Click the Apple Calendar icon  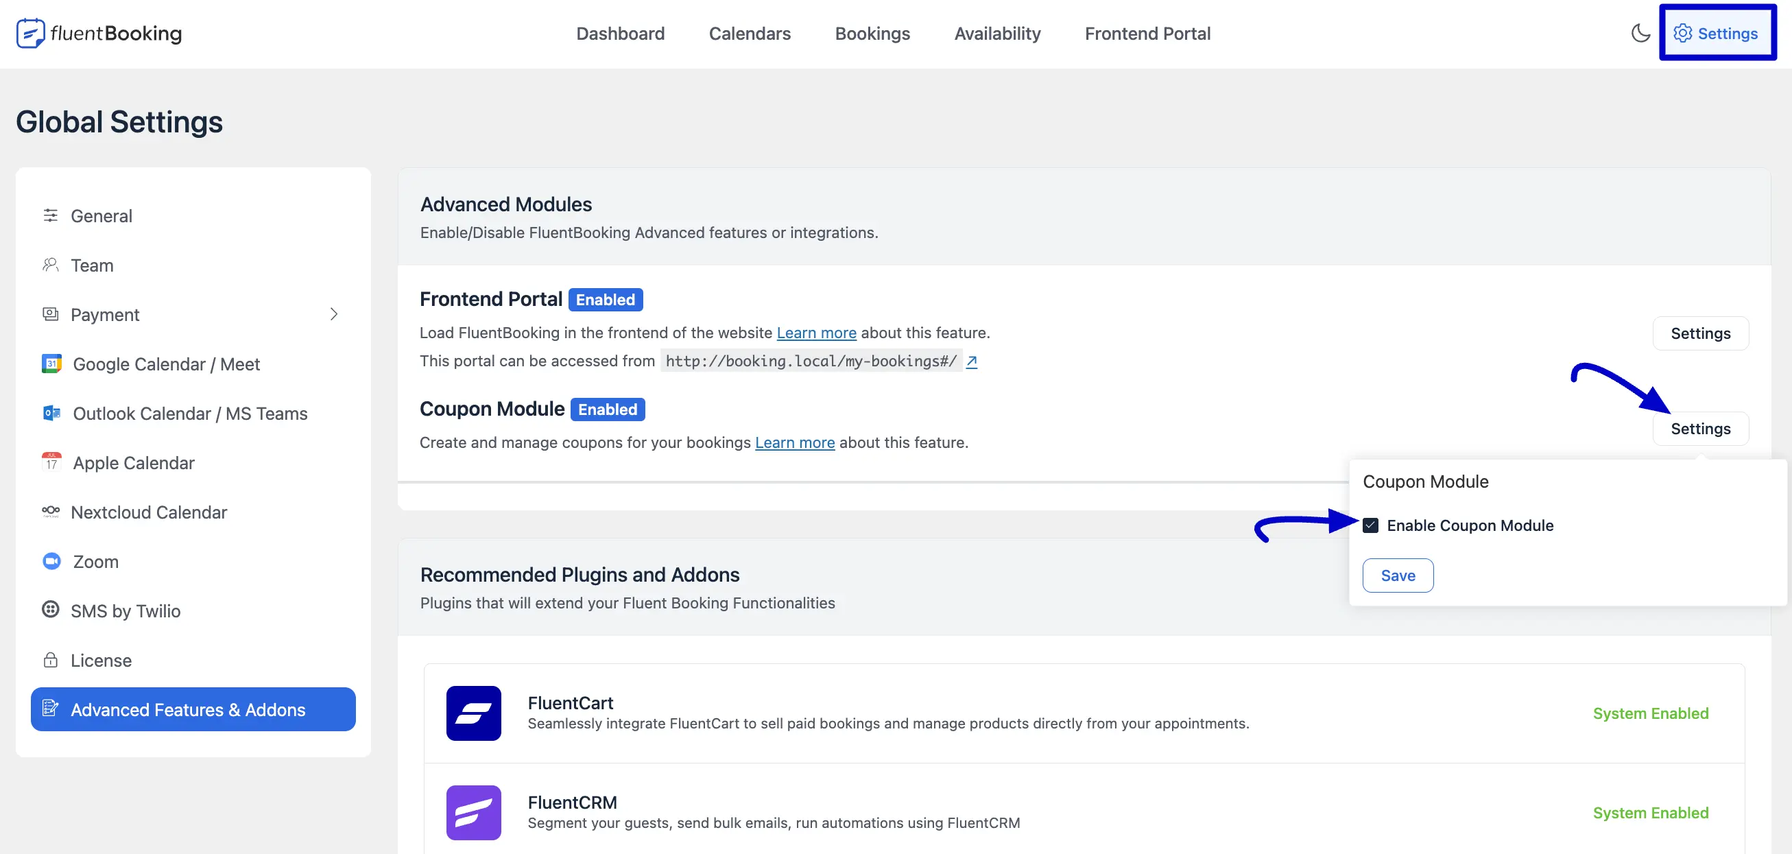pyautogui.click(x=51, y=462)
